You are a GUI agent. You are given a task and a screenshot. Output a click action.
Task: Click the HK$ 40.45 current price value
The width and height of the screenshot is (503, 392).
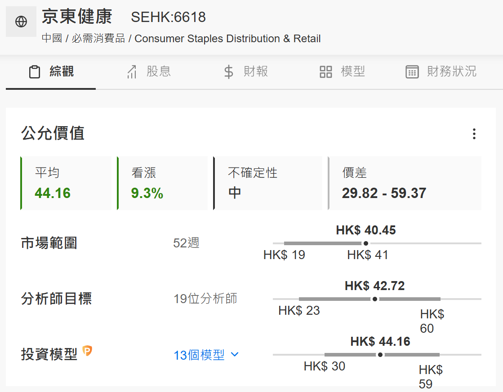[366, 230]
